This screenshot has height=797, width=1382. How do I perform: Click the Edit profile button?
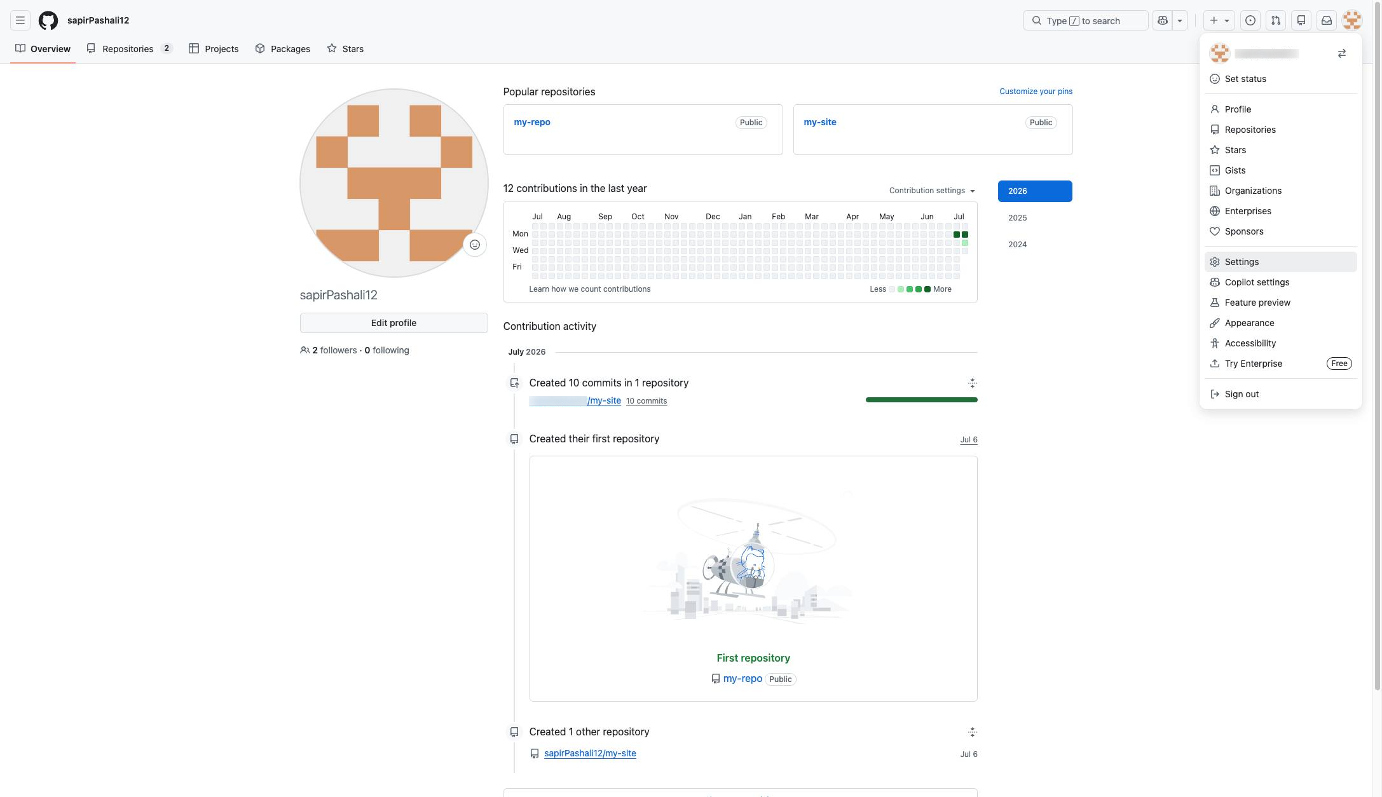[x=393, y=323]
